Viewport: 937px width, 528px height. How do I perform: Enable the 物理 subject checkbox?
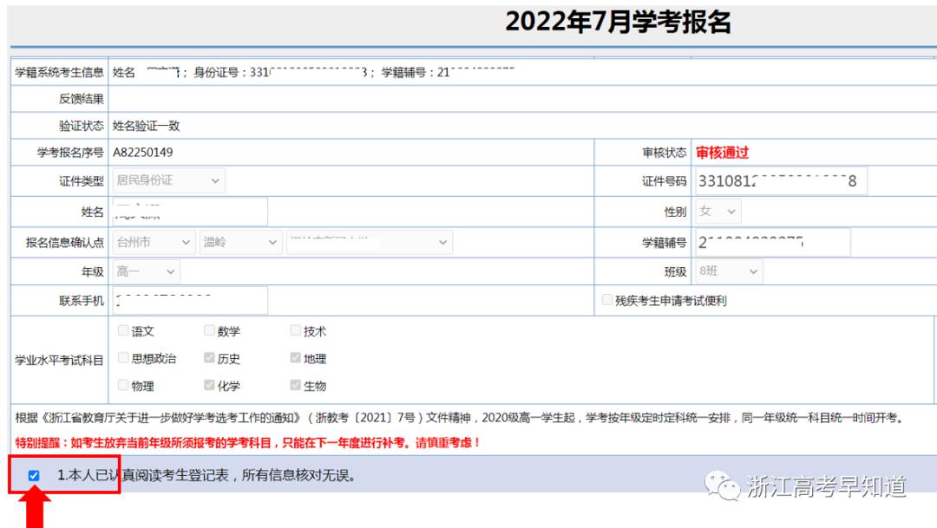122,386
